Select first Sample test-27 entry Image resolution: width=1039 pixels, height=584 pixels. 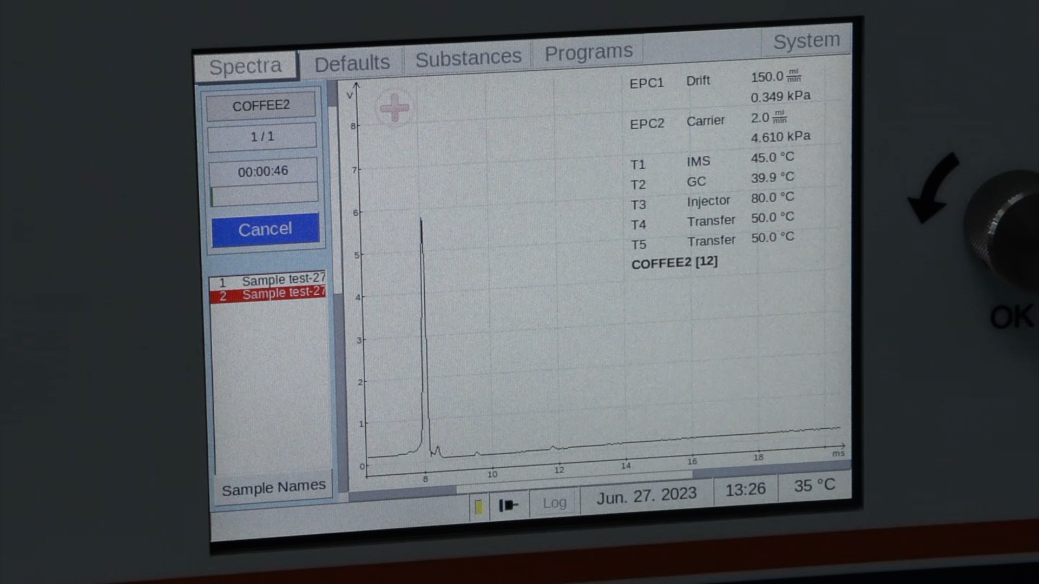(268, 281)
